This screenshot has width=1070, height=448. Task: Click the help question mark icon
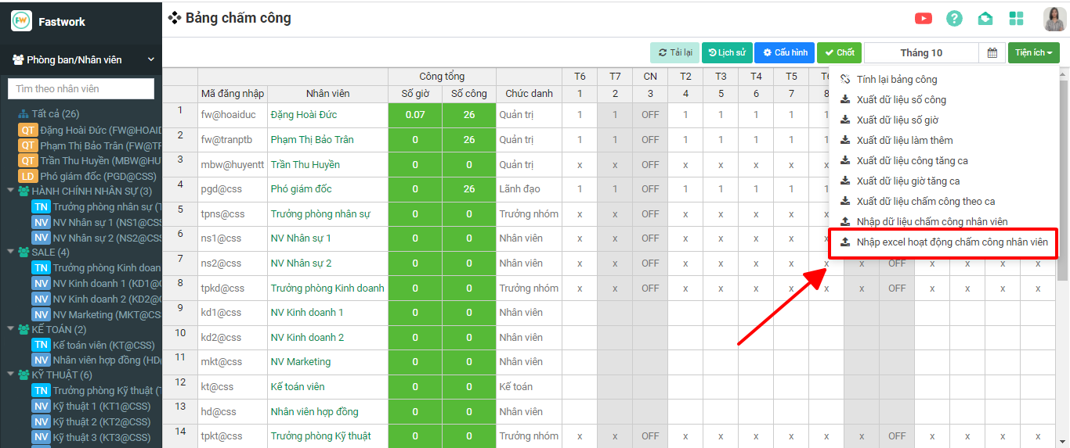pyautogui.click(x=954, y=19)
